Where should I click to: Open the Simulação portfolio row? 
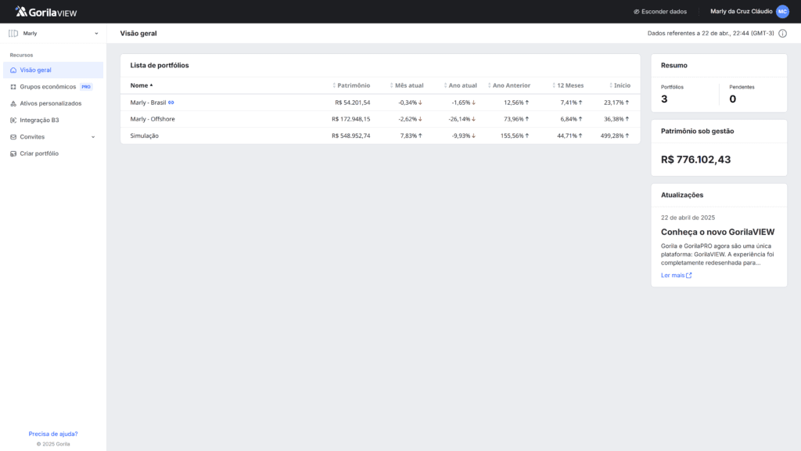[145, 135]
